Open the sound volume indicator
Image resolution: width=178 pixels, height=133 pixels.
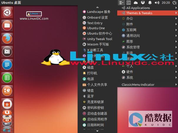(x=157, y=3)
